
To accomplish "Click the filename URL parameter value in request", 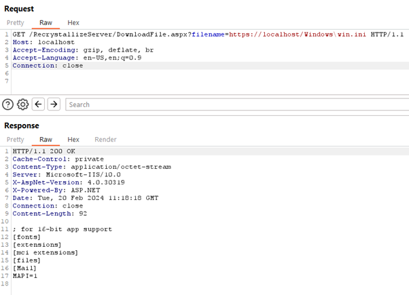I will coord(298,34).
